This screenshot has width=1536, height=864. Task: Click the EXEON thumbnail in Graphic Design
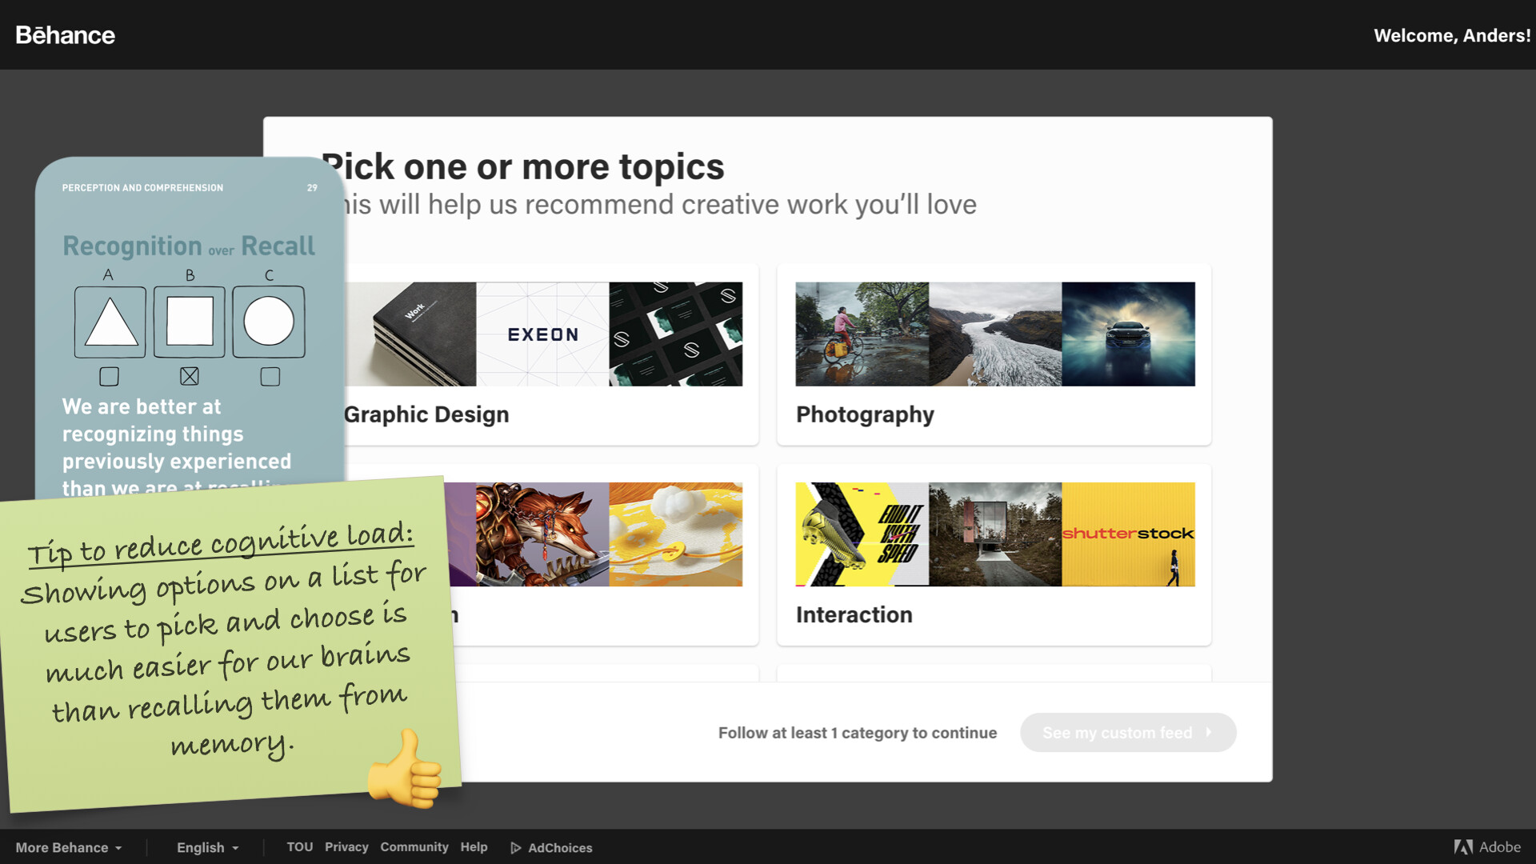click(542, 334)
